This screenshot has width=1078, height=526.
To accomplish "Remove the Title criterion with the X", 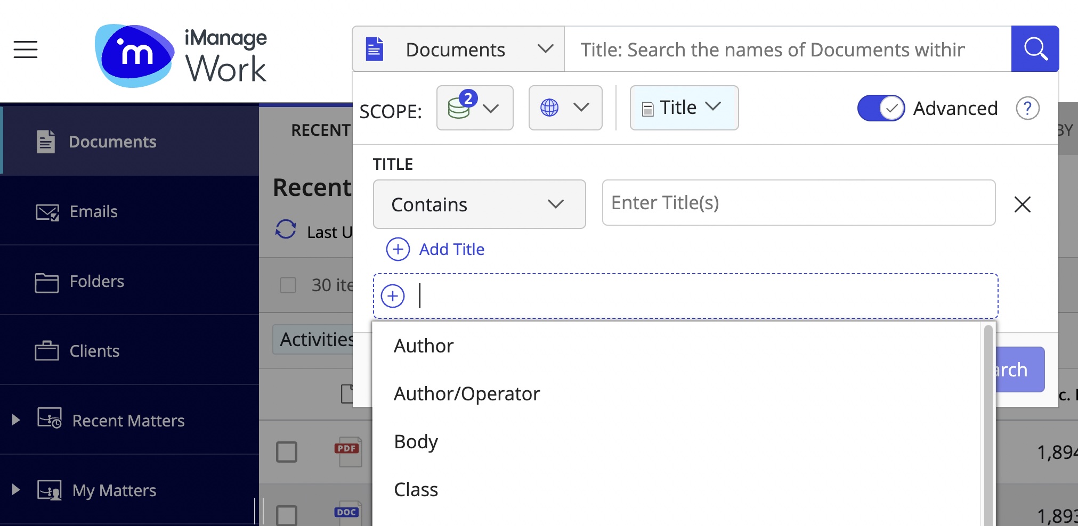I will click(1022, 204).
